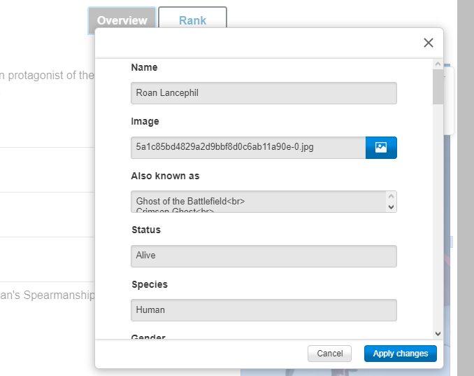Click the dialog scrollbar thumb
Screen dimensions: 474x376
tap(438, 87)
